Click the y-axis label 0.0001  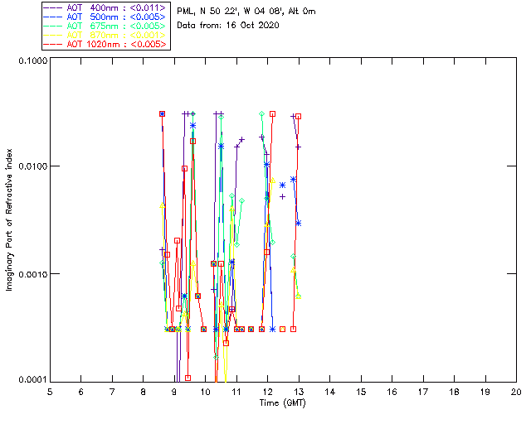33,380
